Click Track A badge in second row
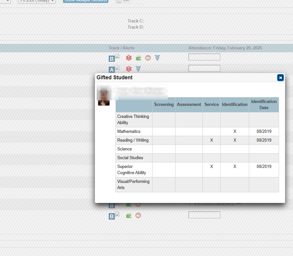Image resolution: width=293 pixels, height=256 pixels. click(x=112, y=70)
